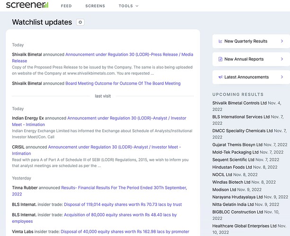Select Mold-Tek Packaging Ltd upcoming result
This screenshot has width=290, height=236.
235,152
